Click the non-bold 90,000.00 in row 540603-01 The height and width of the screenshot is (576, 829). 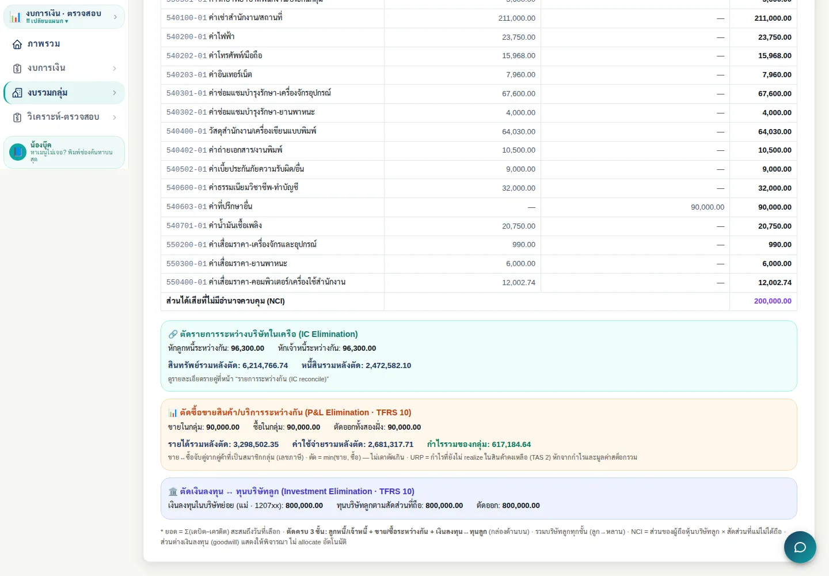click(708, 207)
